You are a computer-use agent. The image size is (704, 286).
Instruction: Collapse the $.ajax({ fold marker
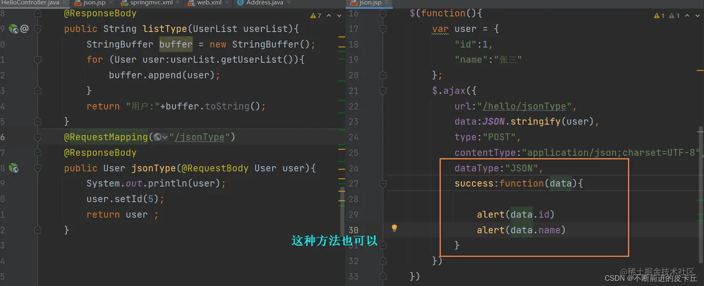tap(383, 91)
